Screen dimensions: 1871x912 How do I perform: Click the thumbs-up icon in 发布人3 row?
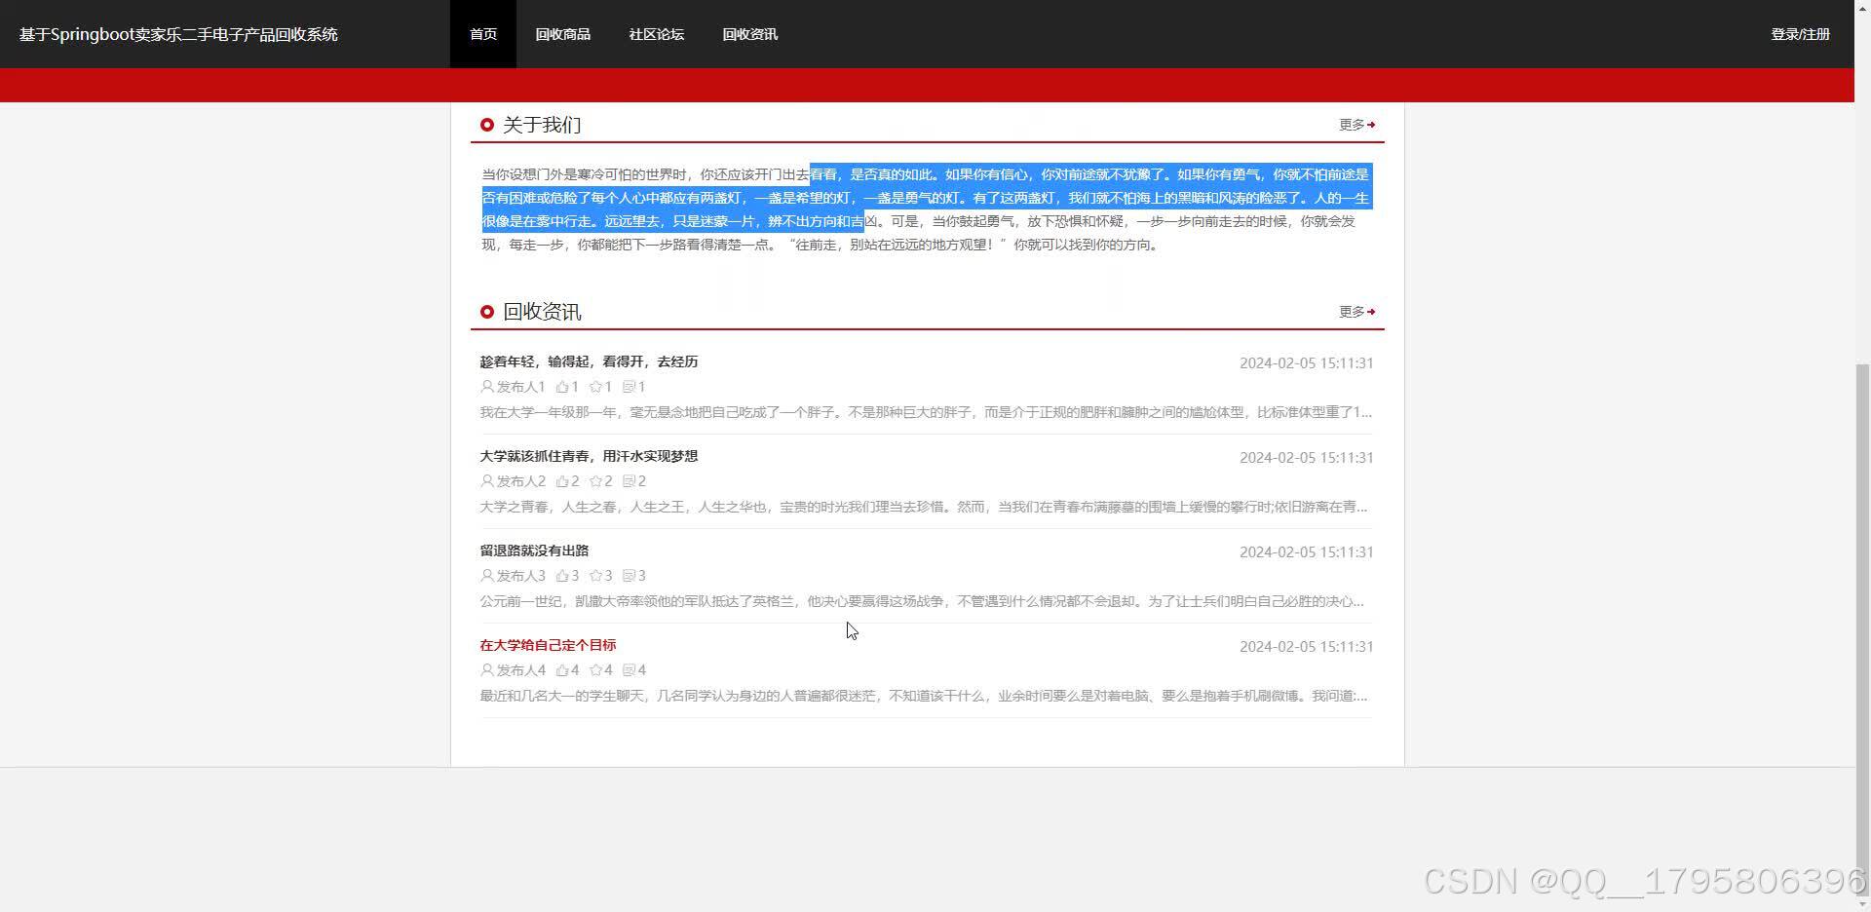point(562,576)
